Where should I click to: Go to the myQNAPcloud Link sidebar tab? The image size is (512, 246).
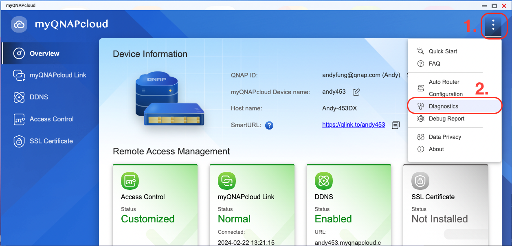(x=58, y=75)
